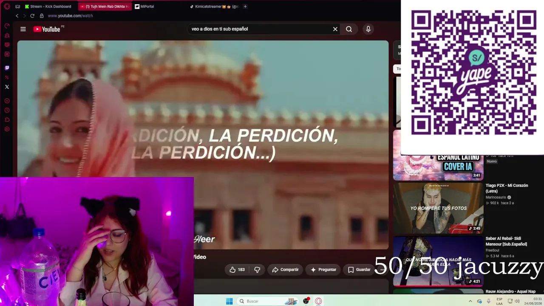The width and height of the screenshot is (544, 306).
Task: Dislike the current video
Action: 257,269
